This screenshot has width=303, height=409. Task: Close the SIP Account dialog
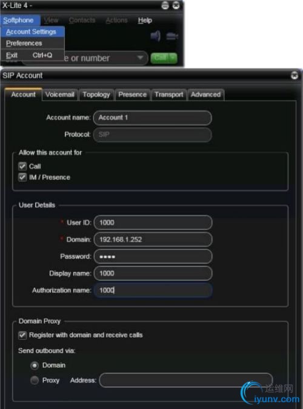click(295, 75)
